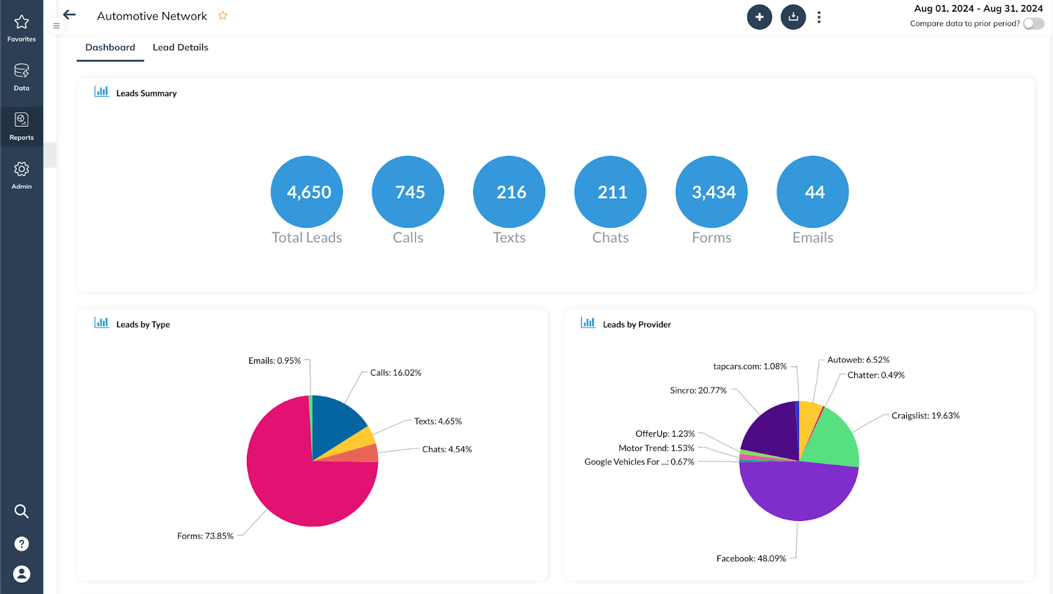Open the help question mark icon
The image size is (1053, 594).
[x=22, y=544]
